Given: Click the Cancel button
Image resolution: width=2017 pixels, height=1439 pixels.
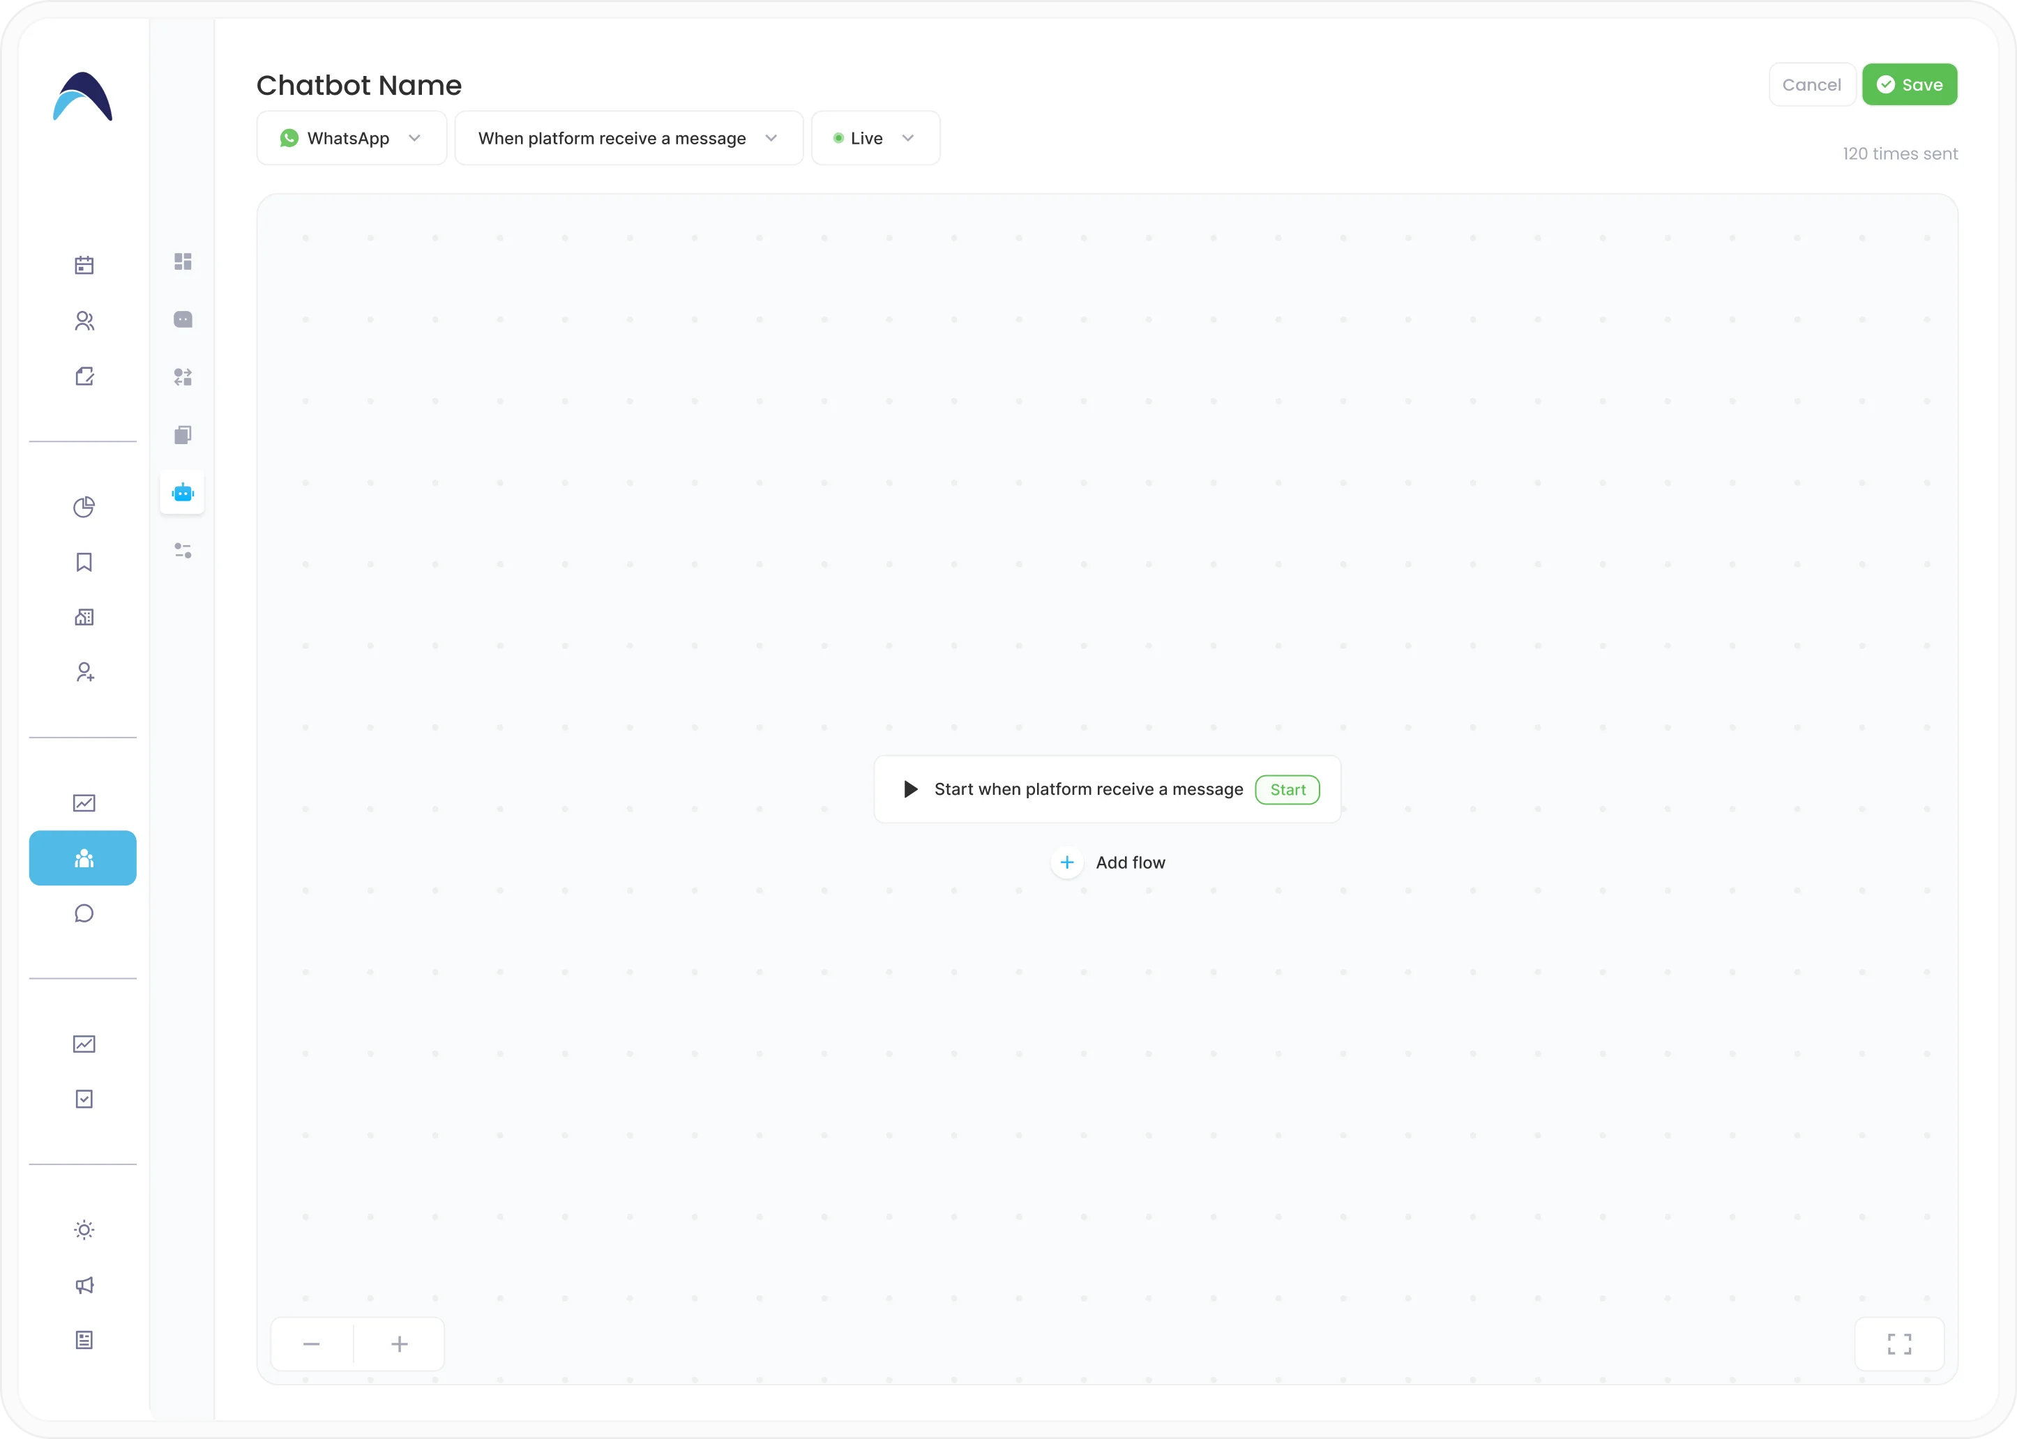Looking at the screenshot, I should [x=1811, y=85].
